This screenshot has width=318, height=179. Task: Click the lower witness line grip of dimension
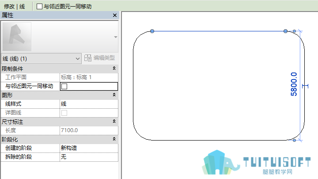pyautogui.click(x=294, y=140)
